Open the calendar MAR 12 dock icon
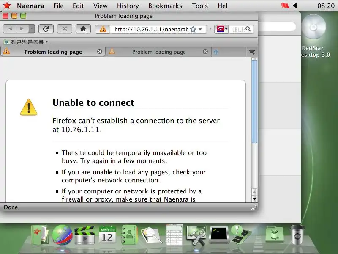The width and height of the screenshot is (338, 254). point(107,235)
